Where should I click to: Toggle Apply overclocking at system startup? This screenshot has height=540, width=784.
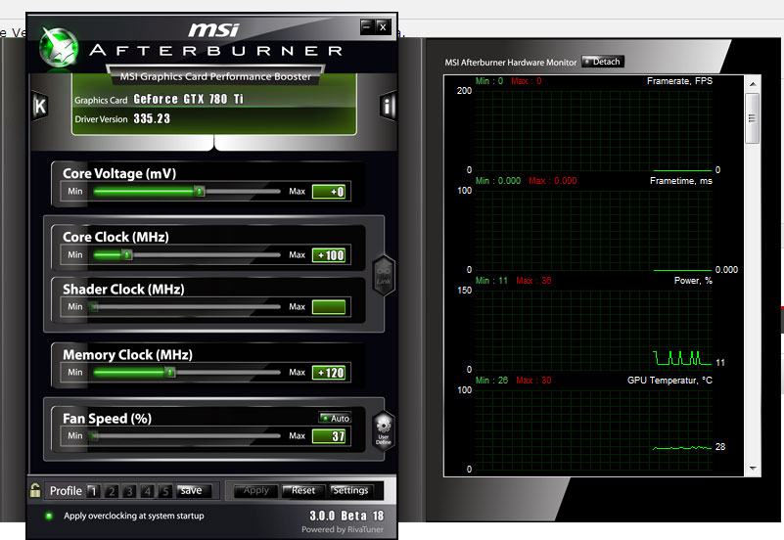pyautogui.click(x=49, y=516)
